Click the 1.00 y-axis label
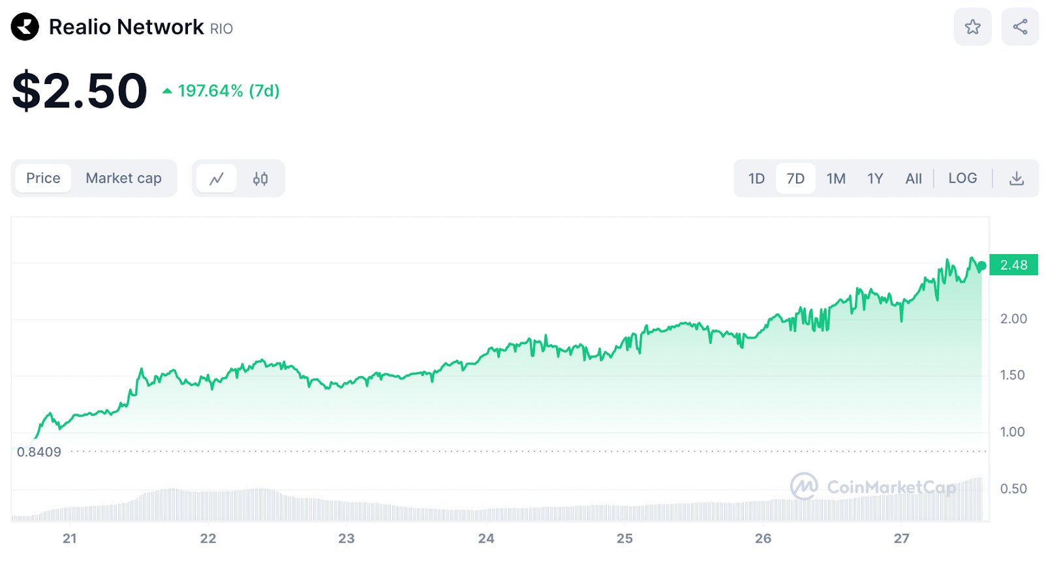Image resolution: width=1044 pixels, height=565 pixels. tap(1012, 431)
